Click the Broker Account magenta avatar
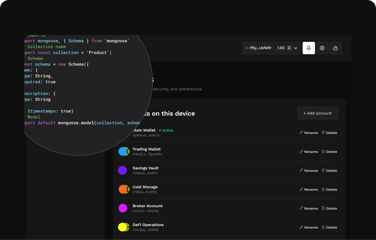Image resolution: width=376 pixels, height=240 pixels. coord(123,208)
